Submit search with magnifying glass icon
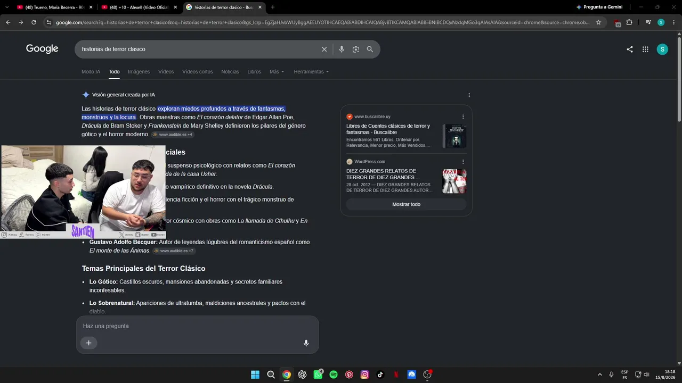This screenshot has width=682, height=383. (370, 49)
